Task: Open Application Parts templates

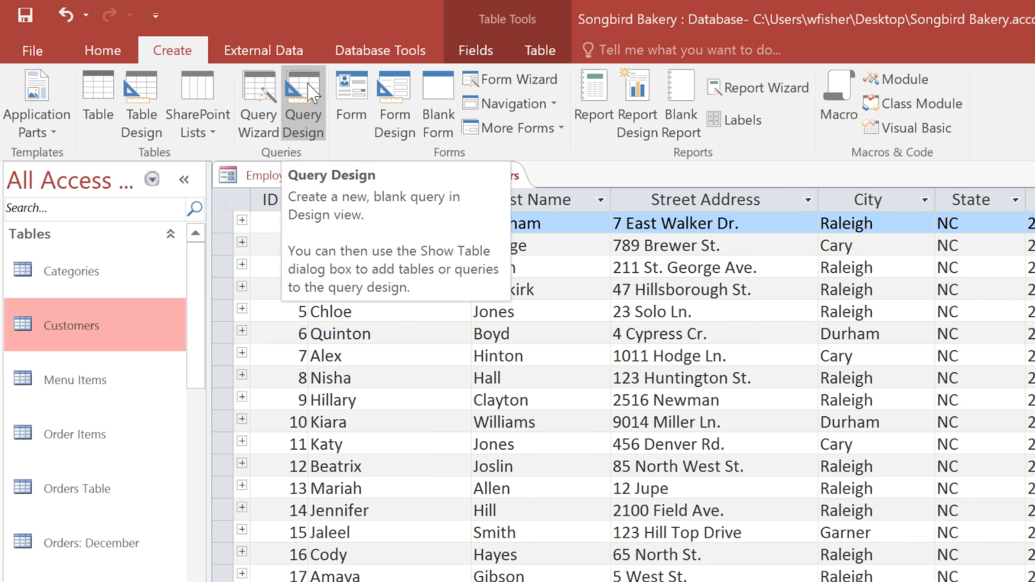Action: pos(36,103)
